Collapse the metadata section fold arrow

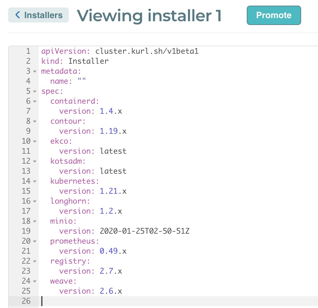click(x=35, y=71)
